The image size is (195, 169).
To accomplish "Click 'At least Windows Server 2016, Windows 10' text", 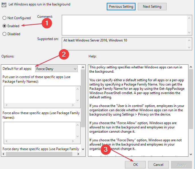I will [x=95, y=40].
